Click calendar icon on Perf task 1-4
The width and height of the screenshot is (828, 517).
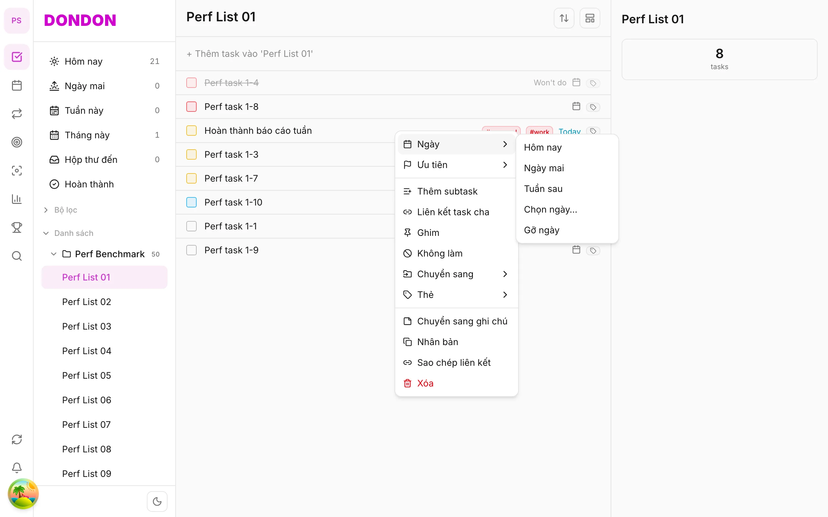coord(576,82)
